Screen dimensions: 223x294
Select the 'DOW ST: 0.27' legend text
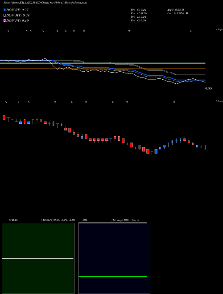click(x=17, y=10)
